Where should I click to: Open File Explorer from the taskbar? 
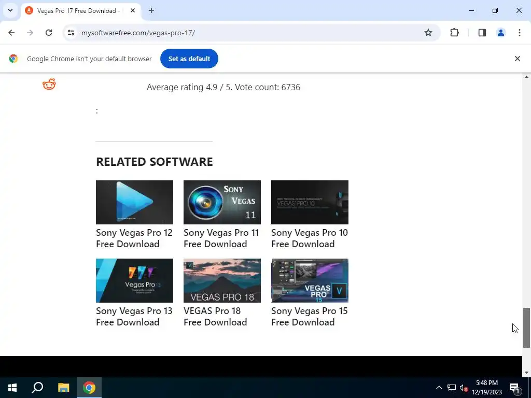pyautogui.click(x=63, y=388)
